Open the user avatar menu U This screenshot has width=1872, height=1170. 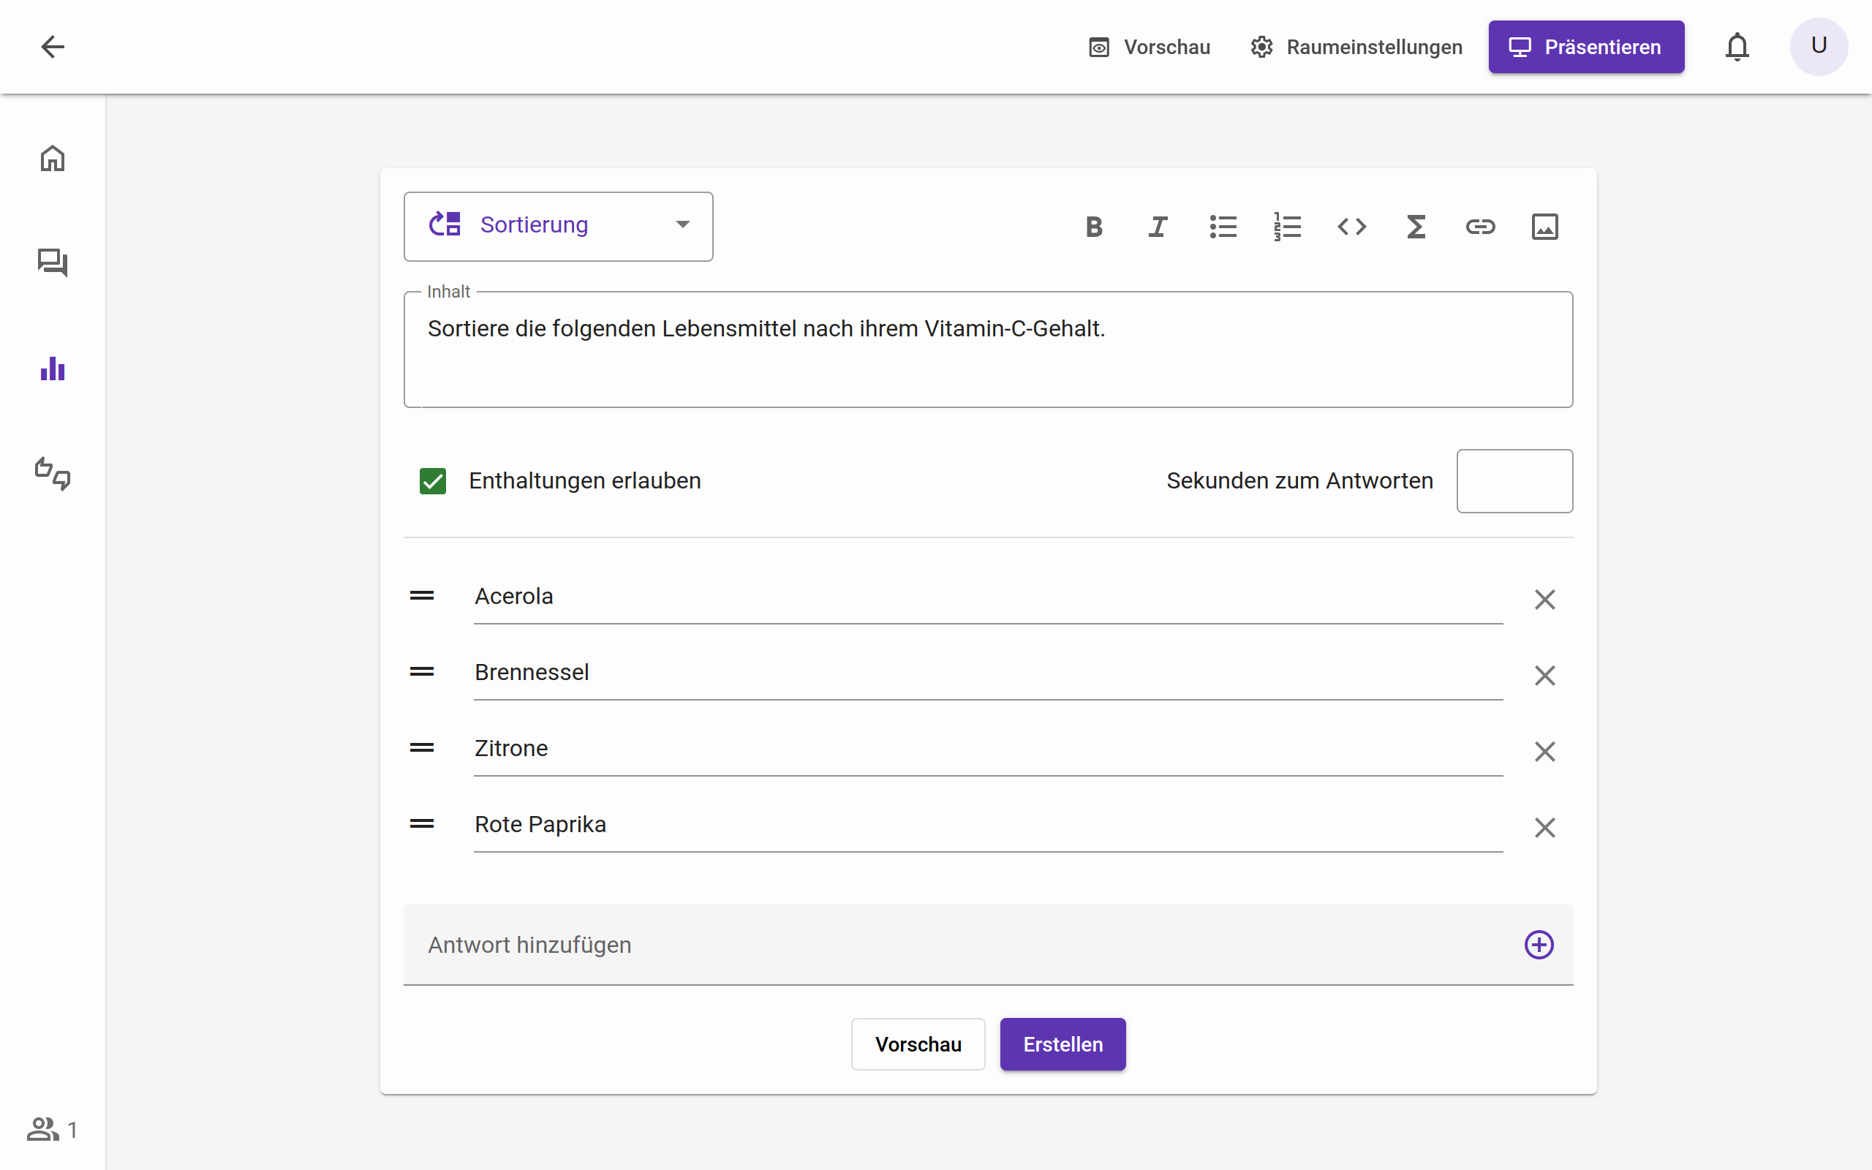click(x=1819, y=46)
